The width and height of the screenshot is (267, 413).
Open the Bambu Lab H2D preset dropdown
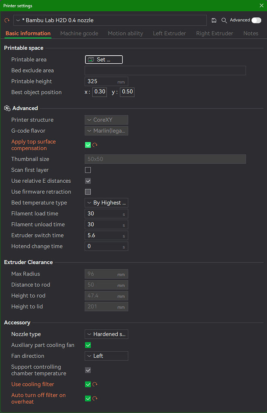pyautogui.click(x=110, y=20)
